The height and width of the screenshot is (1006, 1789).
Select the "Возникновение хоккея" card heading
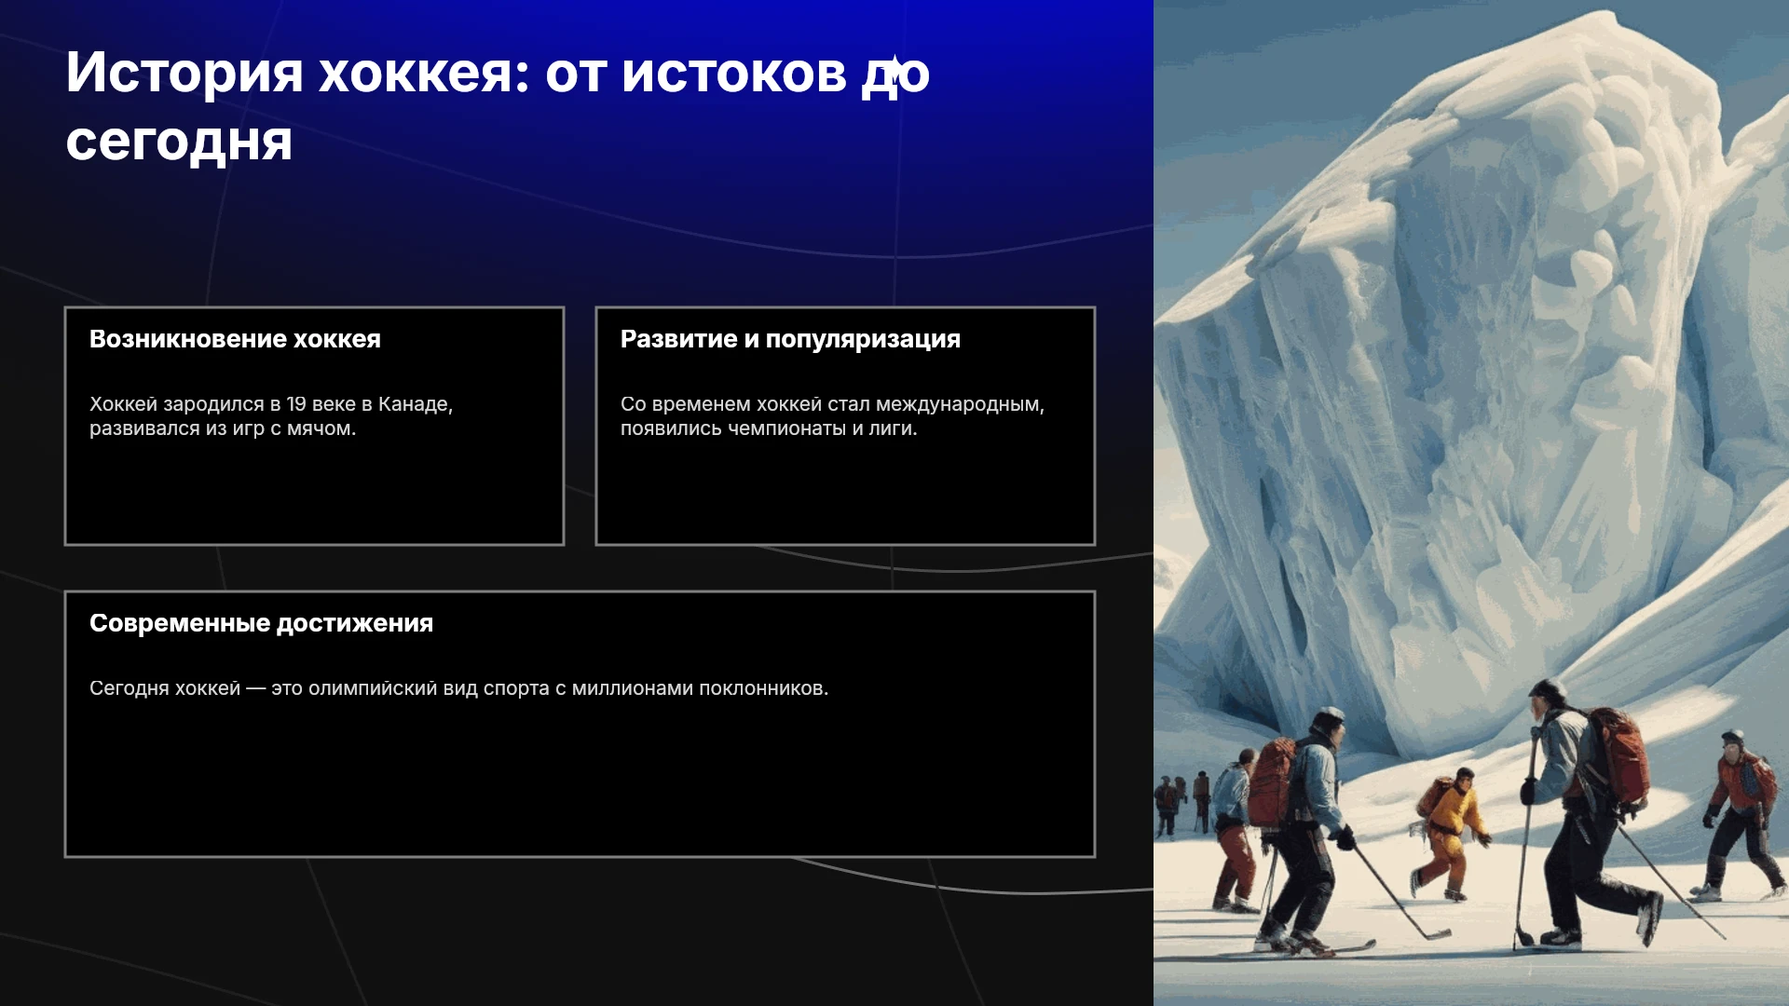pos(235,339)
